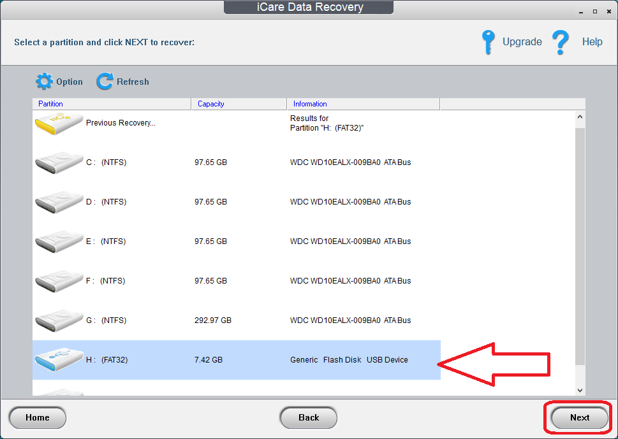This screenshot has height=439, width=618.
Task: Click the Previous Recovery drive icon
Action: pos(58,122)
